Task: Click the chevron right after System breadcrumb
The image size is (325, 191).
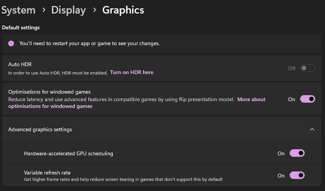Action: (43, 10)
